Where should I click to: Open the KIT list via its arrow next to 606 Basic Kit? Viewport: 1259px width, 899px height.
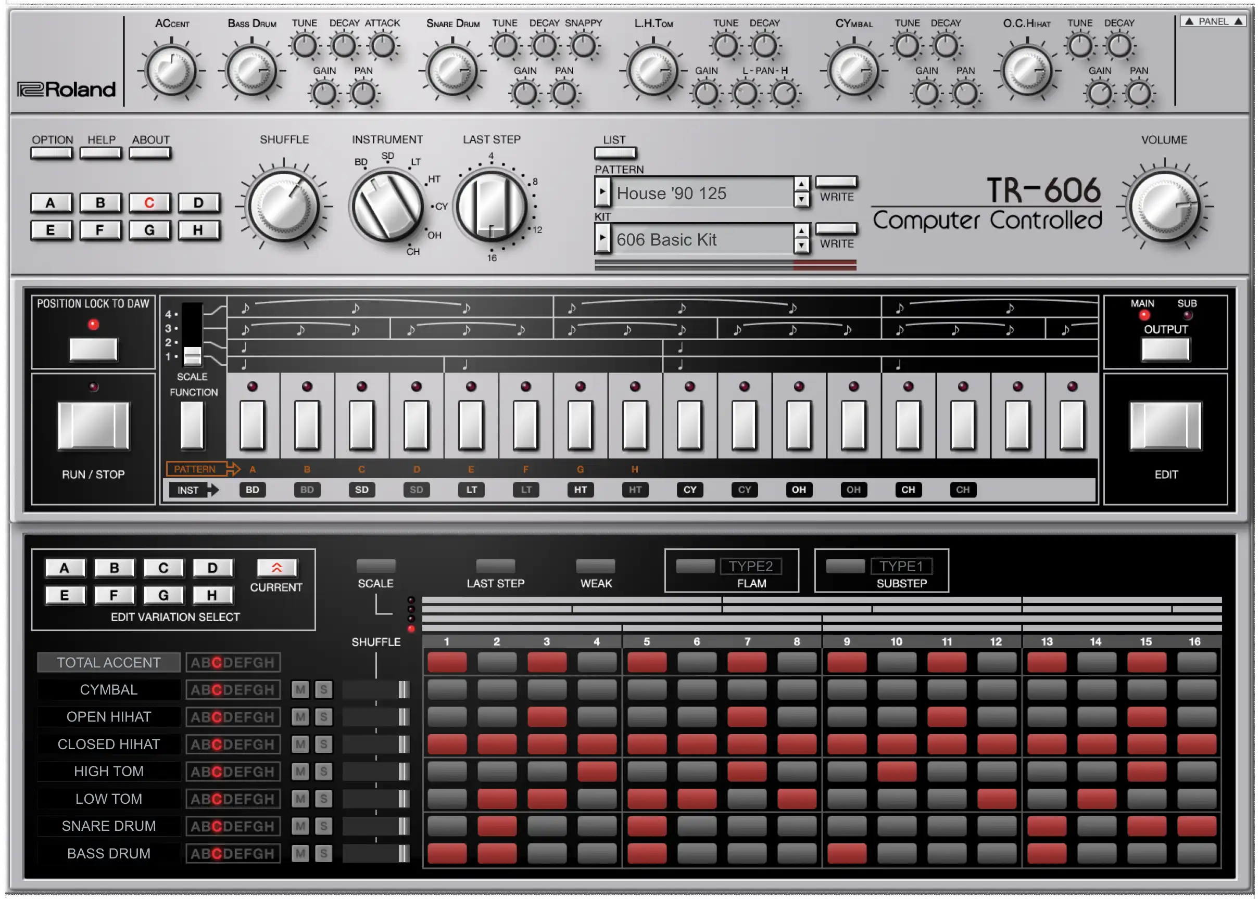tap(602, 239)
